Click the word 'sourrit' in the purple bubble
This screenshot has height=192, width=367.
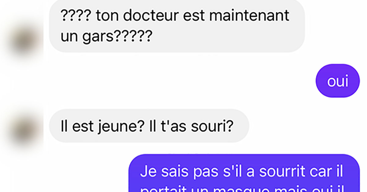click(282, 172)
